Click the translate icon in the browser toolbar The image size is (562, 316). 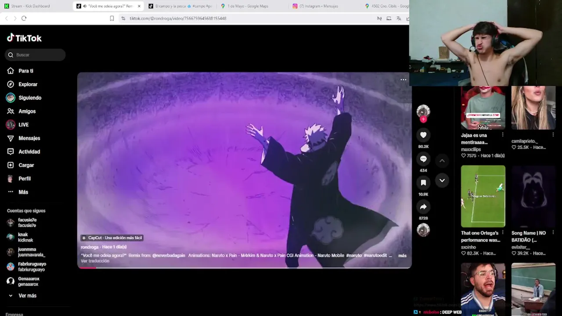click(x=399, y=18)
